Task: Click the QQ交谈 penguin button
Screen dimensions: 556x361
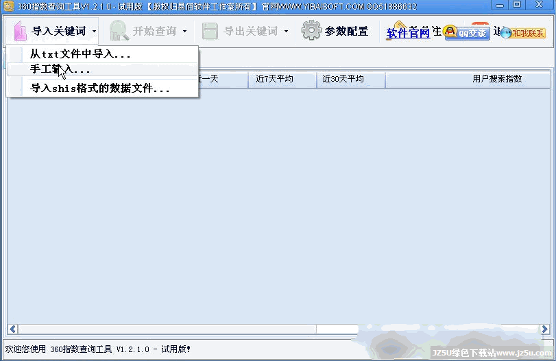Action: pos(468,33)
